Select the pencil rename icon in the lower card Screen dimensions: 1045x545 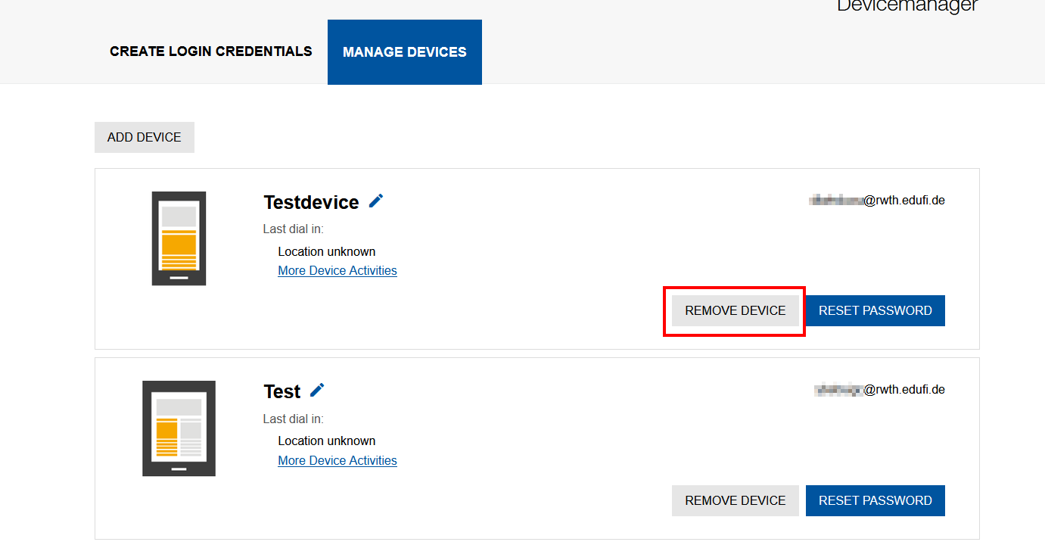coord(316,390)
